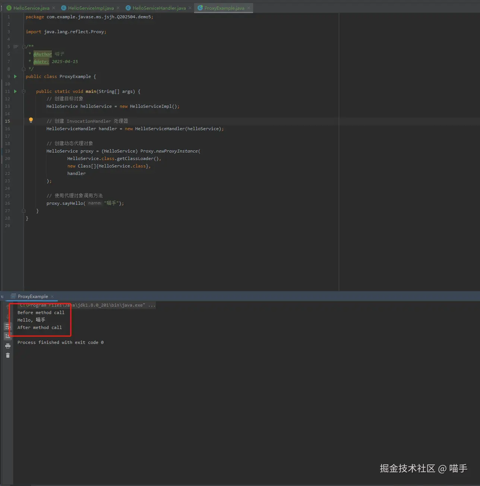Switch to HelloService.java tab
480x486 pixels.
coord(31,8)
